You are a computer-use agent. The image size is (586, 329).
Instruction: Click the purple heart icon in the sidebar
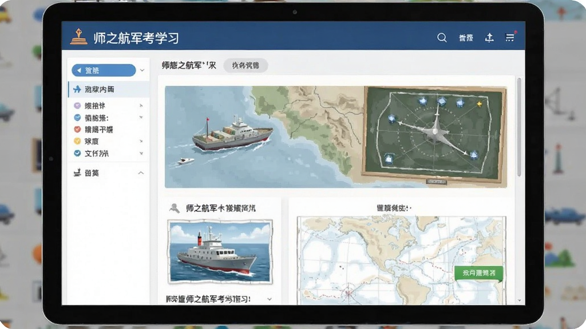pos(77,106)
